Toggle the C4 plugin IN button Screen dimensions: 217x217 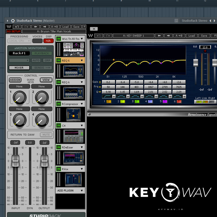59,126
